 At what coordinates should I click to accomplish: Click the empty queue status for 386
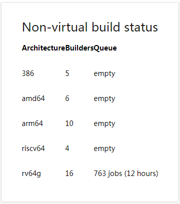104,73
